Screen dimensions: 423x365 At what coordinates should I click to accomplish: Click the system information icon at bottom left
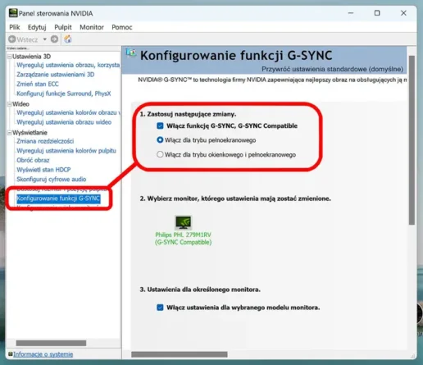click(11, 354)
